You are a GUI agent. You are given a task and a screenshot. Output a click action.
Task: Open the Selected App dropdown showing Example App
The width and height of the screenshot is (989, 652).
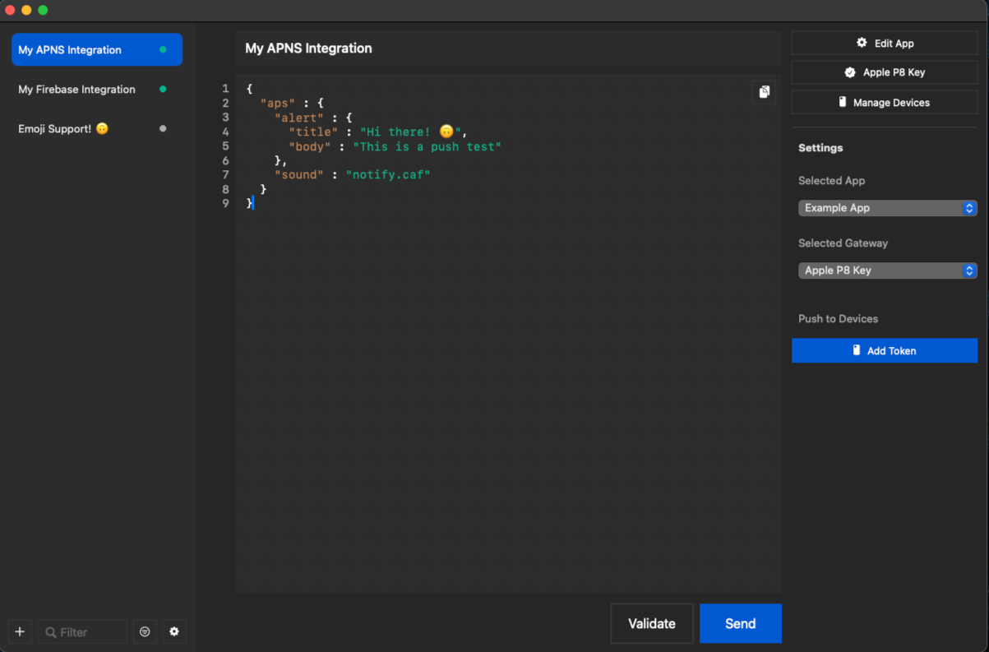(888, 208)
